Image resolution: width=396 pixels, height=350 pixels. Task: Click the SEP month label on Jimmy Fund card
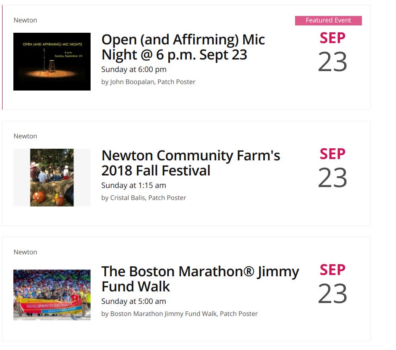pos(333,270)
